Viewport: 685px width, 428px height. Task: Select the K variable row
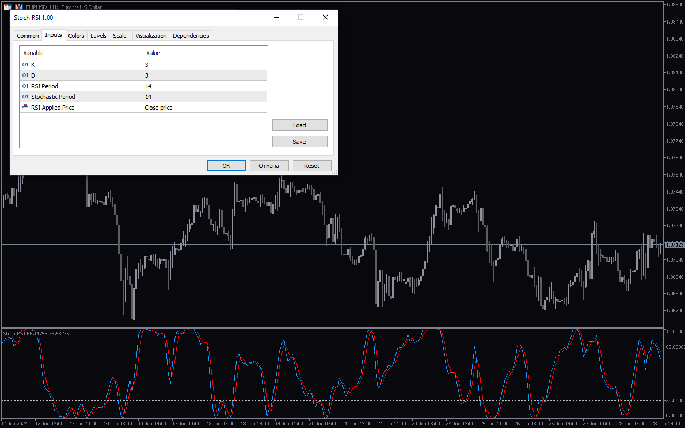point(143,65)
